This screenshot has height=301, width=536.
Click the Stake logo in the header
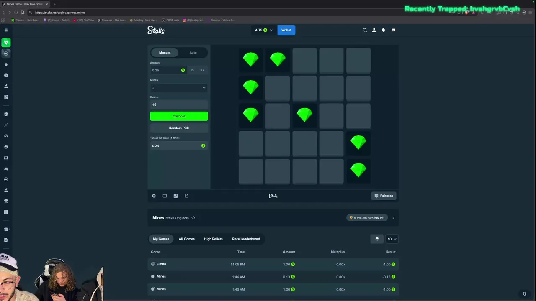tap(156, 30)
